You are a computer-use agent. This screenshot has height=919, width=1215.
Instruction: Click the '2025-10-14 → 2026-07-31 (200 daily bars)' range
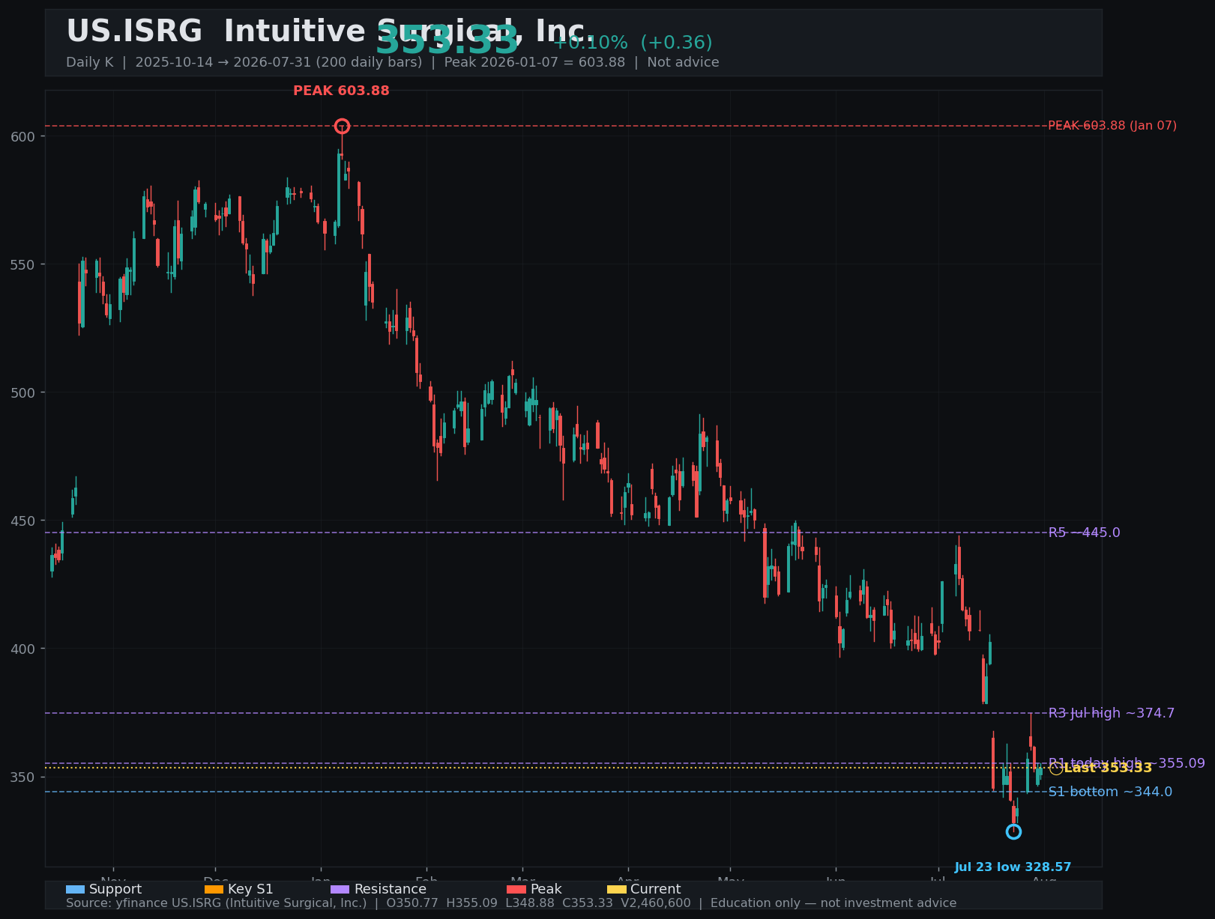(x=279, y=62)
